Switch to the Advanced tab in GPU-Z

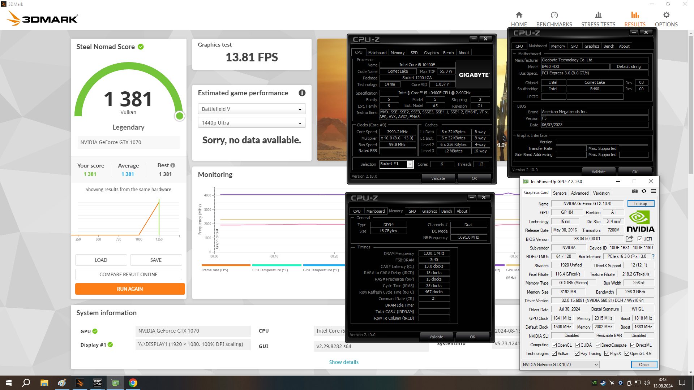tap(579, 193)
